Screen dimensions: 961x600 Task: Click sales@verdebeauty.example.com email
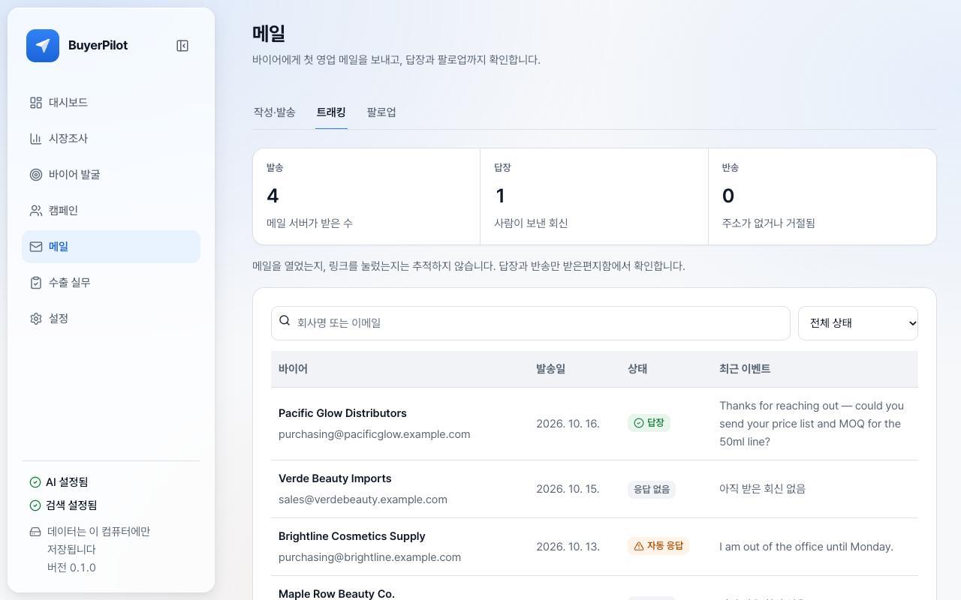(x=363, y=499)
